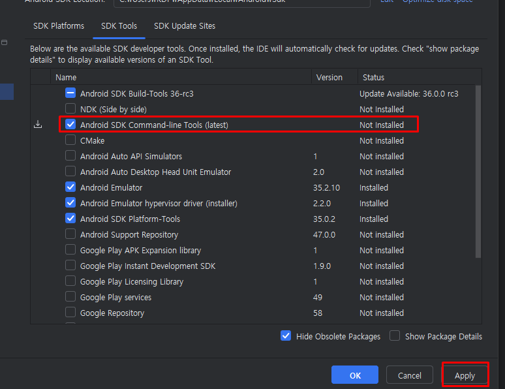Image resolution: width=505 pixels, height=389 pixels.
Task: Check Google Play Instant Development SDK
Action: point(70,265)
